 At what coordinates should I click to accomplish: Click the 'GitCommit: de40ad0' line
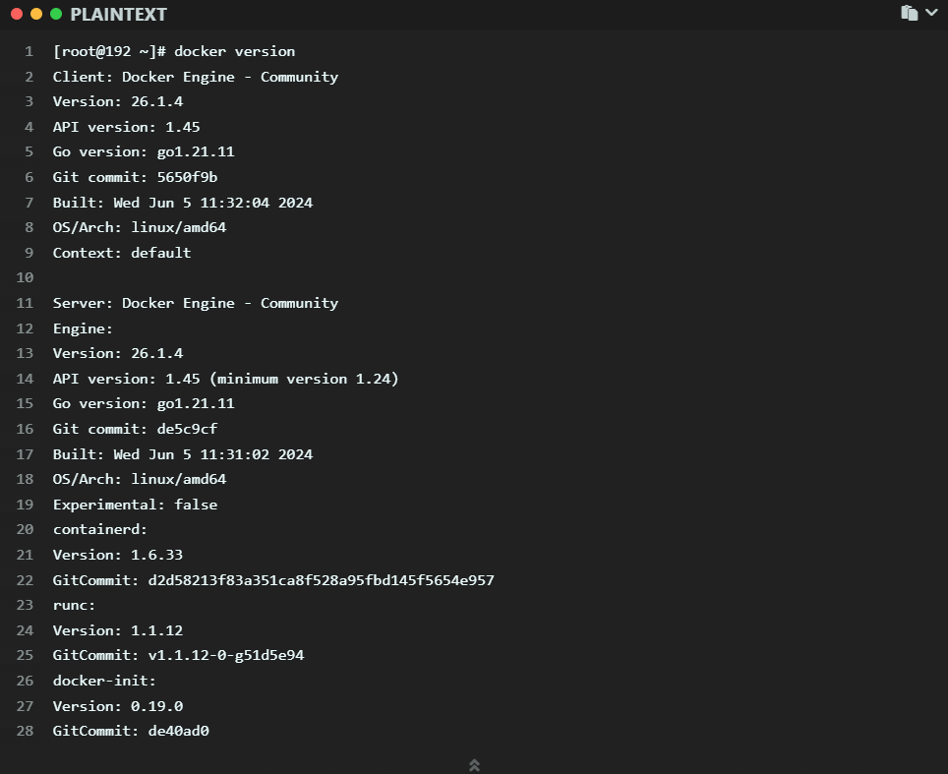(131, 731)
